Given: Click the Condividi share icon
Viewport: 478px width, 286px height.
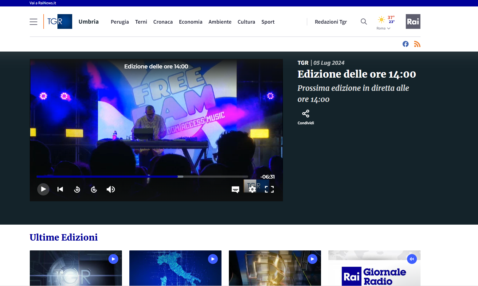Looking at the screenshot, I should pyautogui.click(x=306, y=114).
